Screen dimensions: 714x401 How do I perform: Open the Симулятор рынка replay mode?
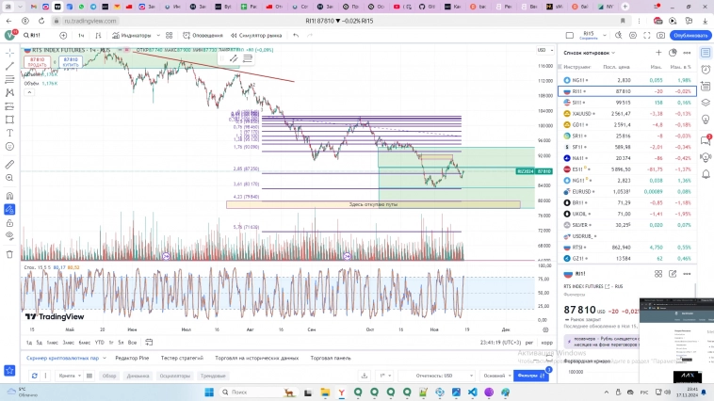(x=260, y=35)
